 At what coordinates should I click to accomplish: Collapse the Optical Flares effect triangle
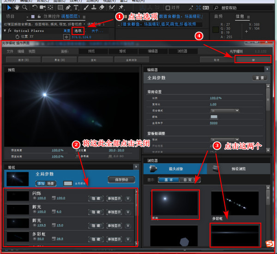click(x=5, y=31)
